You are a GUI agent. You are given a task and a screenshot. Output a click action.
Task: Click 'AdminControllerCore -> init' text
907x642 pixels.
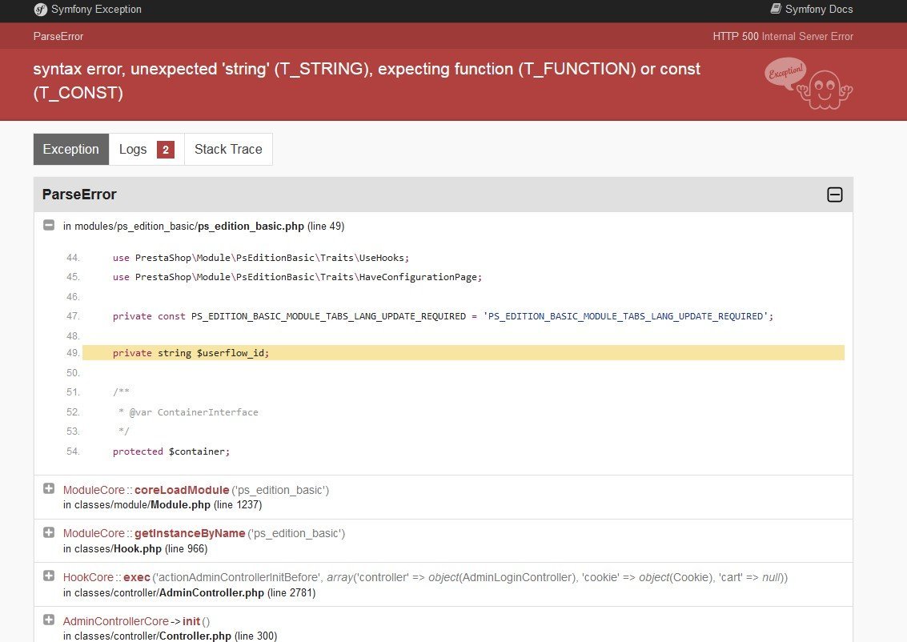131,621
